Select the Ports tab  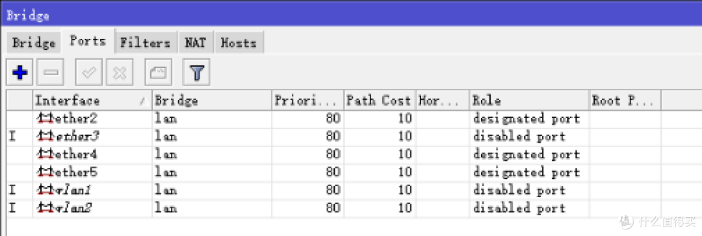(88, 41)
